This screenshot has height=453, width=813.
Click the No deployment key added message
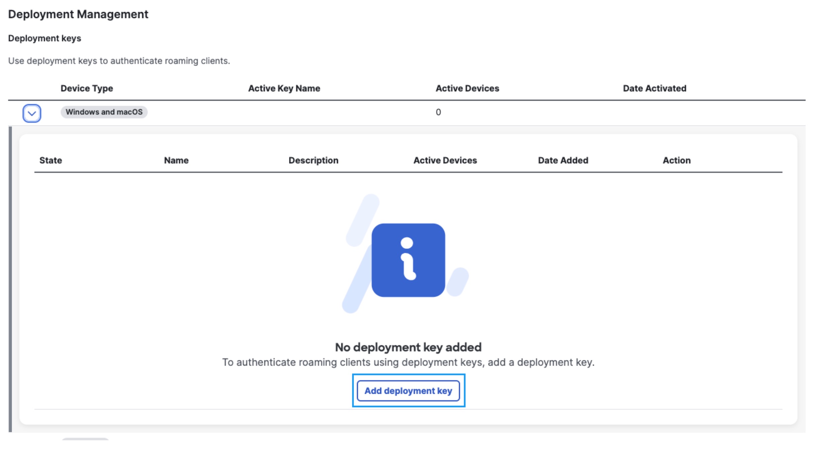(408, 347)
